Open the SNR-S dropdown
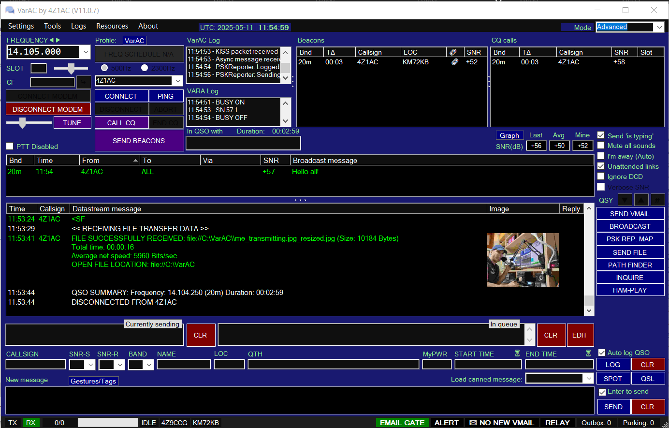669x428 pixels. [90, 365]
